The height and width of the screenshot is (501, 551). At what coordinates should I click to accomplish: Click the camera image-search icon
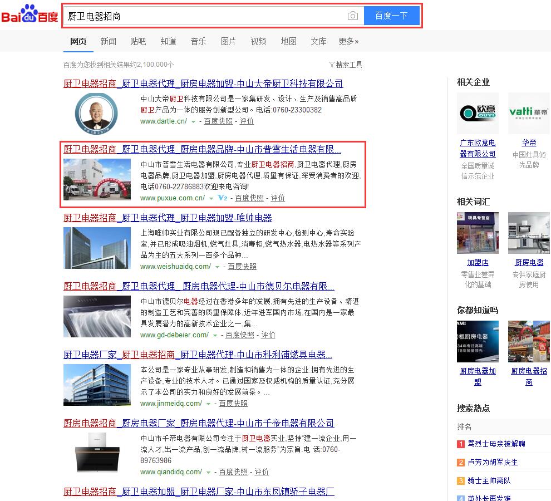tap(352, 16)
